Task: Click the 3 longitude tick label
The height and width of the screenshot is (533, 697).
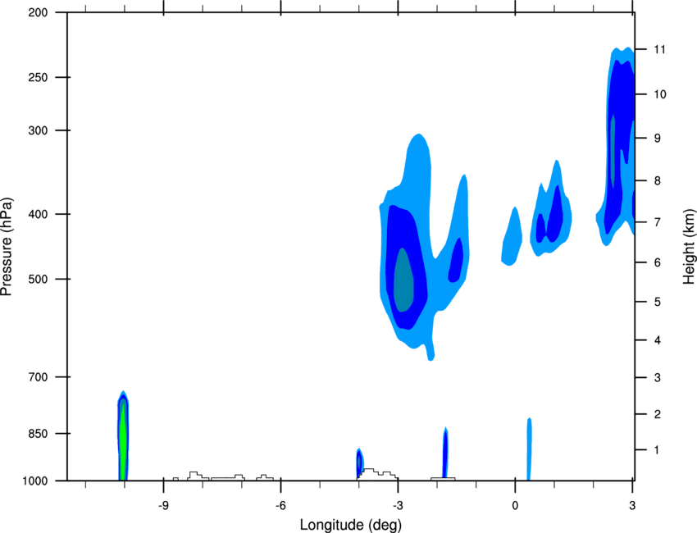Action: 632,506
